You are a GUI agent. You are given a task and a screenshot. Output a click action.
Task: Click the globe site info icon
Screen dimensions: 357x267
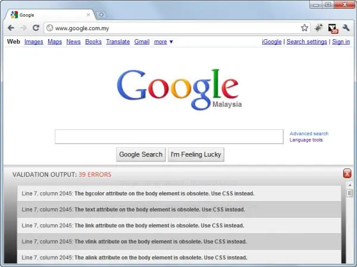pos(49,28)
